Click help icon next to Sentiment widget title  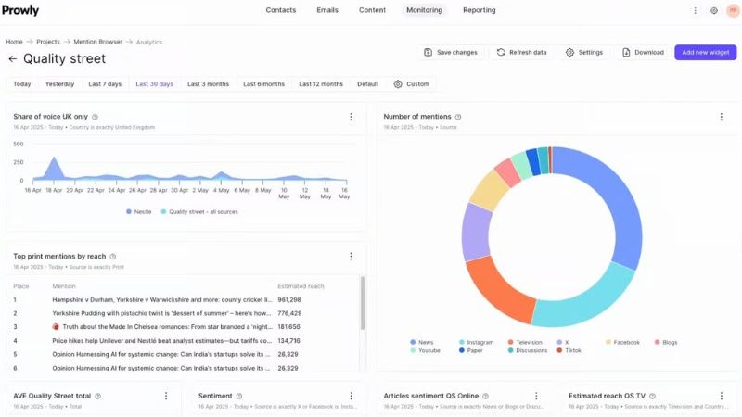pyautogui.click(x=239, y=397)
